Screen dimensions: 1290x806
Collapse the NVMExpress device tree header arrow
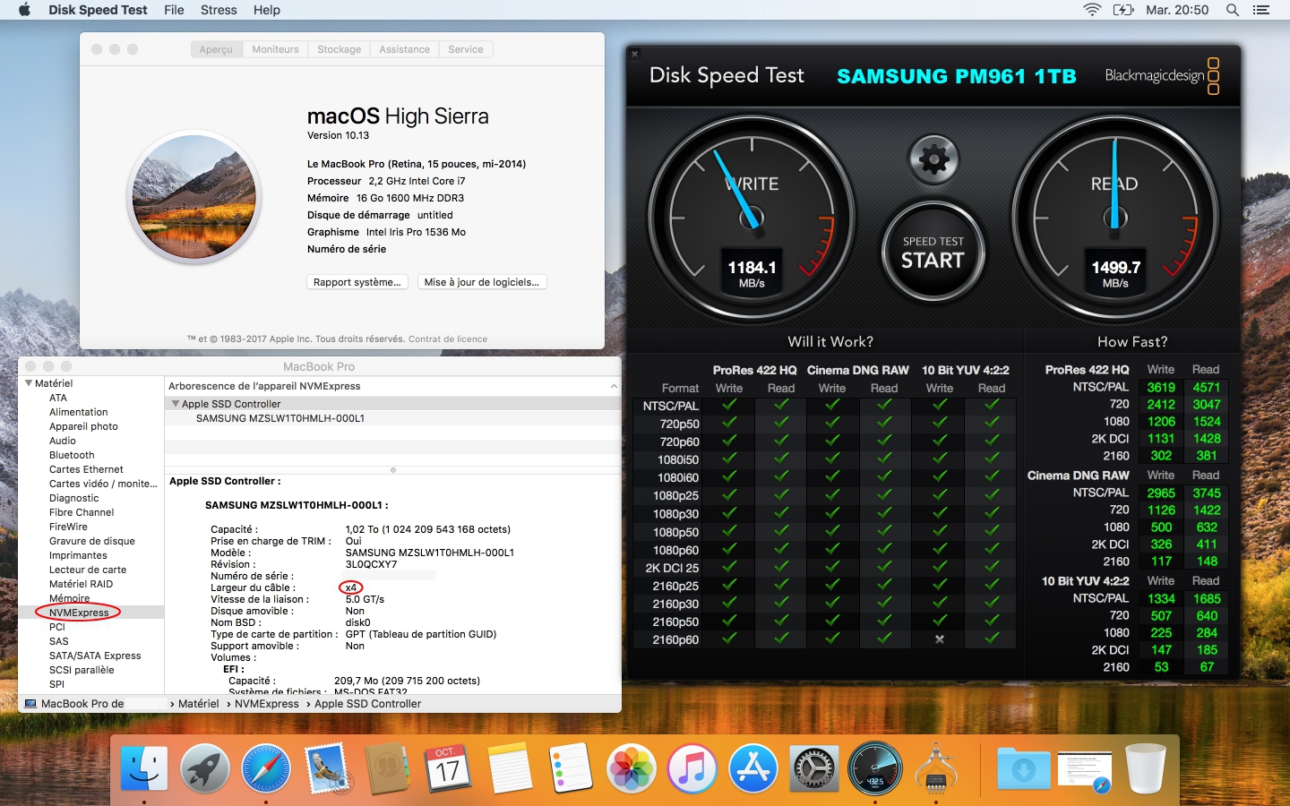pyautogui.click(x=614, y=386)
